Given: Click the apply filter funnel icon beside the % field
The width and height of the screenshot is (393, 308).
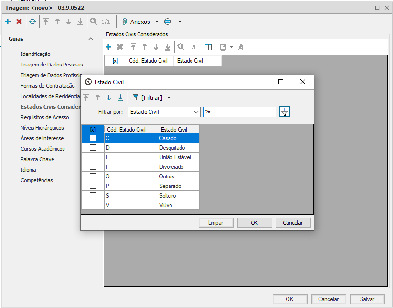Looking at the screenshot, I should [285, 111].
